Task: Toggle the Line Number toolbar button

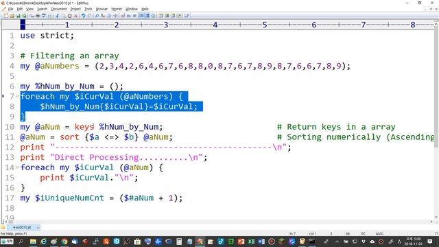Action: tap(147, 16)
